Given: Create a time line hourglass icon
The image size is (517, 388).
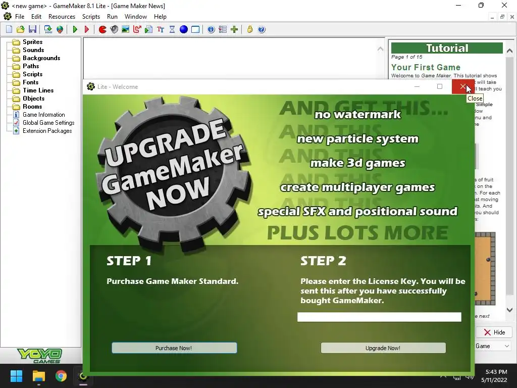Looking at the screenshot, I should click(x=172, y=29).
